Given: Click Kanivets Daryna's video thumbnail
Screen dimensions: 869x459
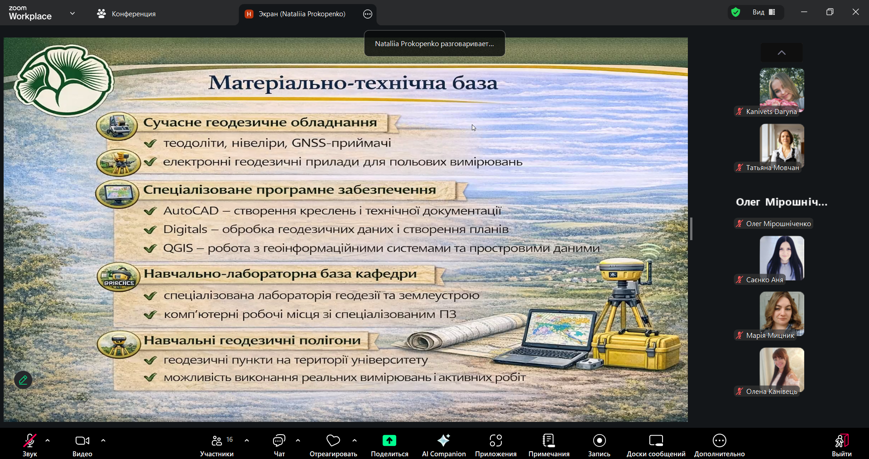Looking at the screenshot, I should click(782, 88).
